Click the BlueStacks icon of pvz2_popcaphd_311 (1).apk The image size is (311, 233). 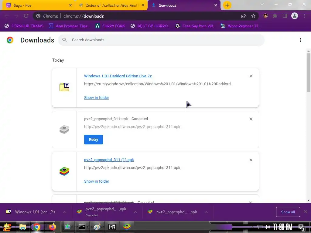point(64,171)
